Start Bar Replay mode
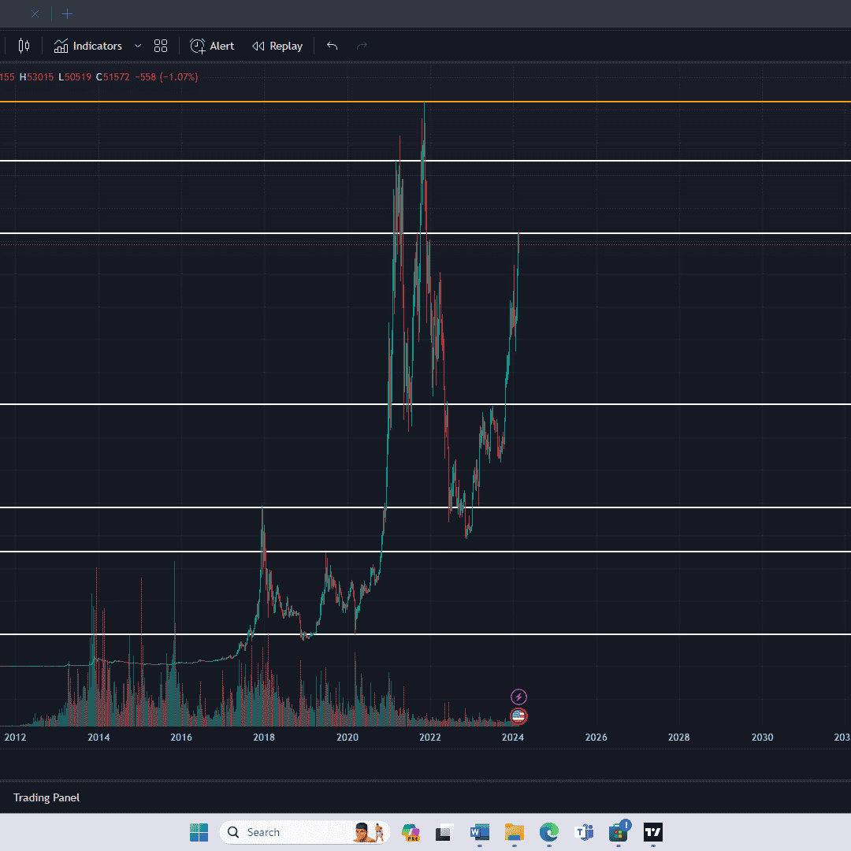Screen dimensions: 851x851 (277, 46)
